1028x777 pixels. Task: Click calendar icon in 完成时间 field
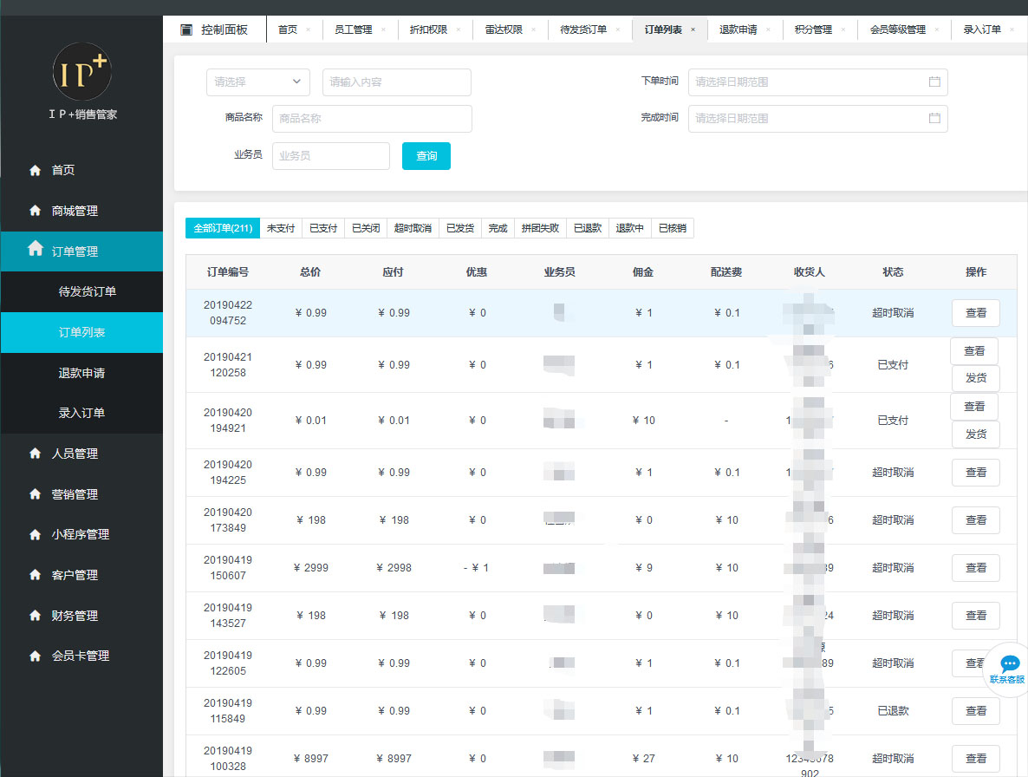(934, 118)
